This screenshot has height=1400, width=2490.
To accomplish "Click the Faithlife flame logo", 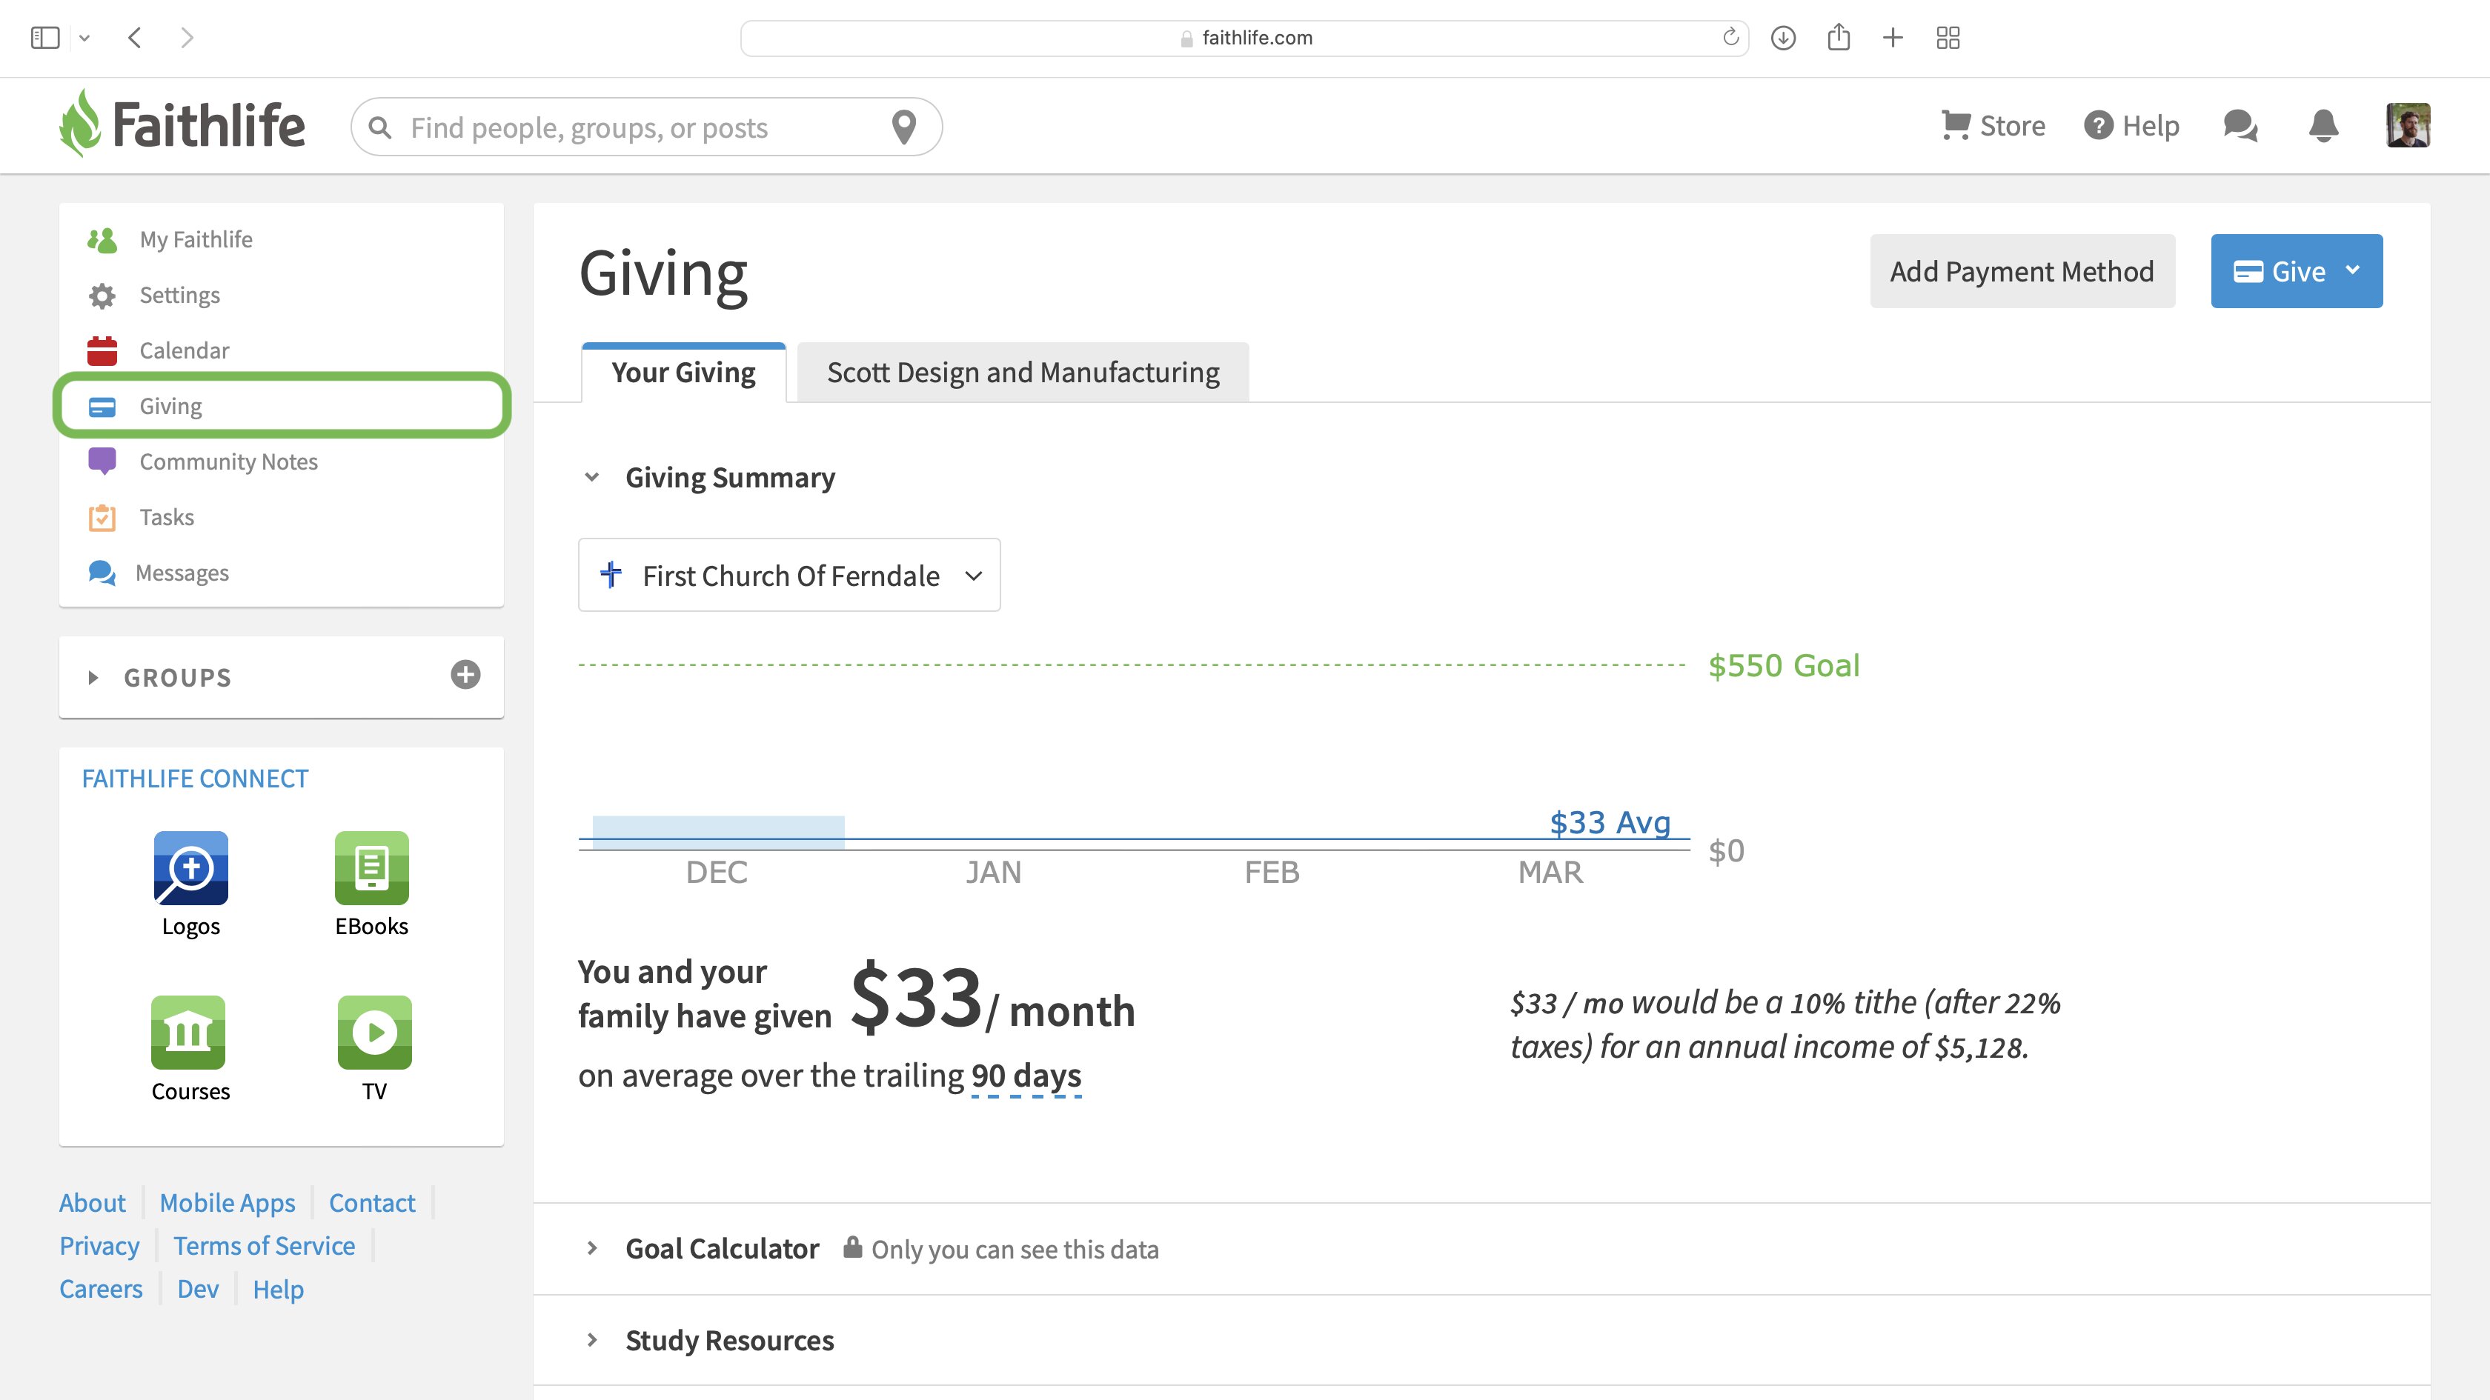I will point(79,124).
